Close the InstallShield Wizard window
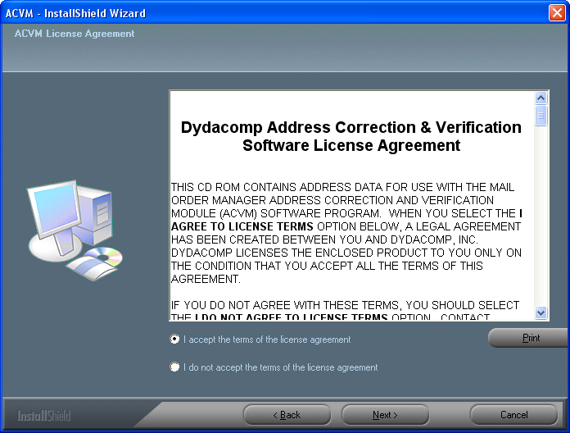 click(x=557, y=13)
